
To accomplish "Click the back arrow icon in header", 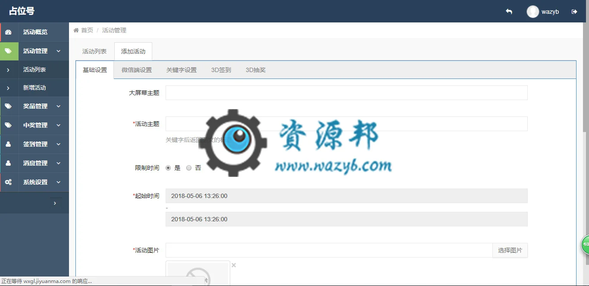I will (509, 12).
